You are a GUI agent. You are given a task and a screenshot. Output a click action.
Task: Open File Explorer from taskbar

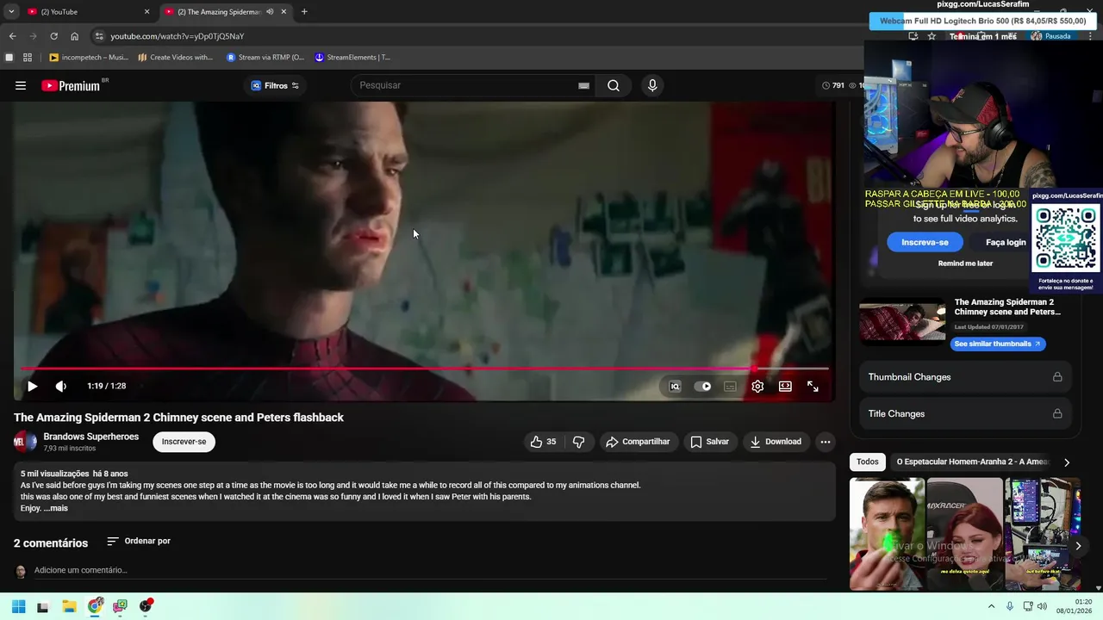(x=69, y=606)
